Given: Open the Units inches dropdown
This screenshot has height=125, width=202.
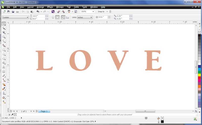Looking at the screenshot, I should point(91,17).
